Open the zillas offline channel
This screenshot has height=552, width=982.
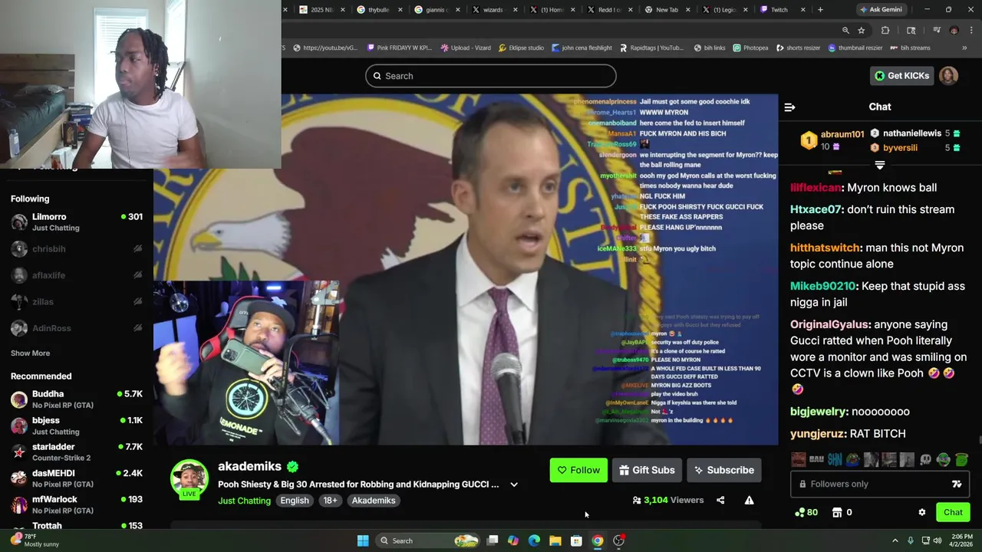coord(77,301)
